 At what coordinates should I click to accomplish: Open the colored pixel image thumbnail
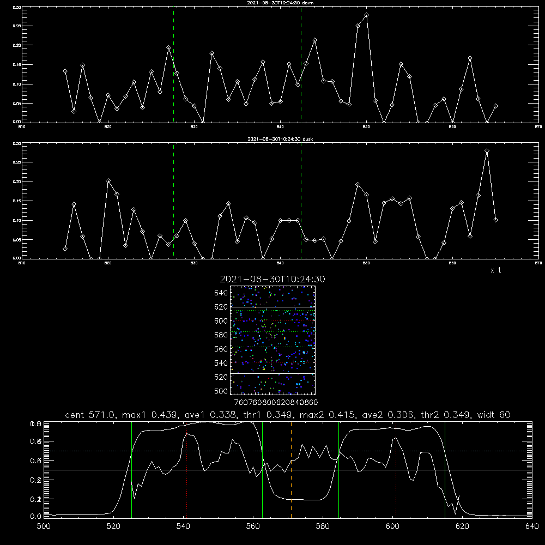tap(273, 340)
